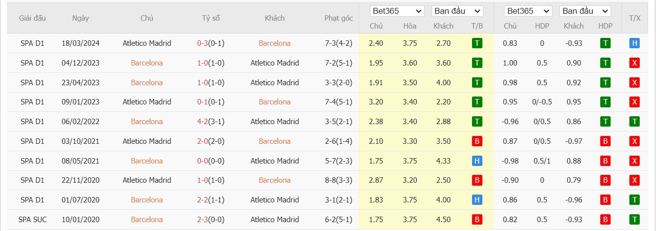The image size is (656, 231).
Task: Click the green T badge for the 18/03/2024 1X2 result
Action: (x=476, y=43)
